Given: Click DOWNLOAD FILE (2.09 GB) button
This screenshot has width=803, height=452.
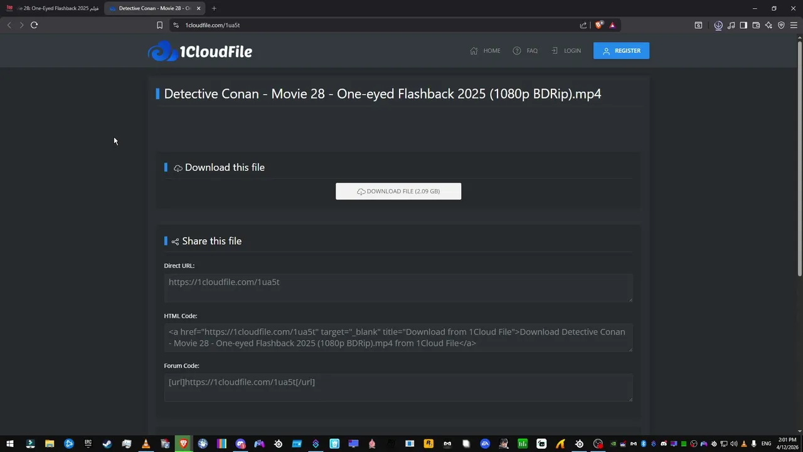Looking at the screenshot, I should 398,191.
